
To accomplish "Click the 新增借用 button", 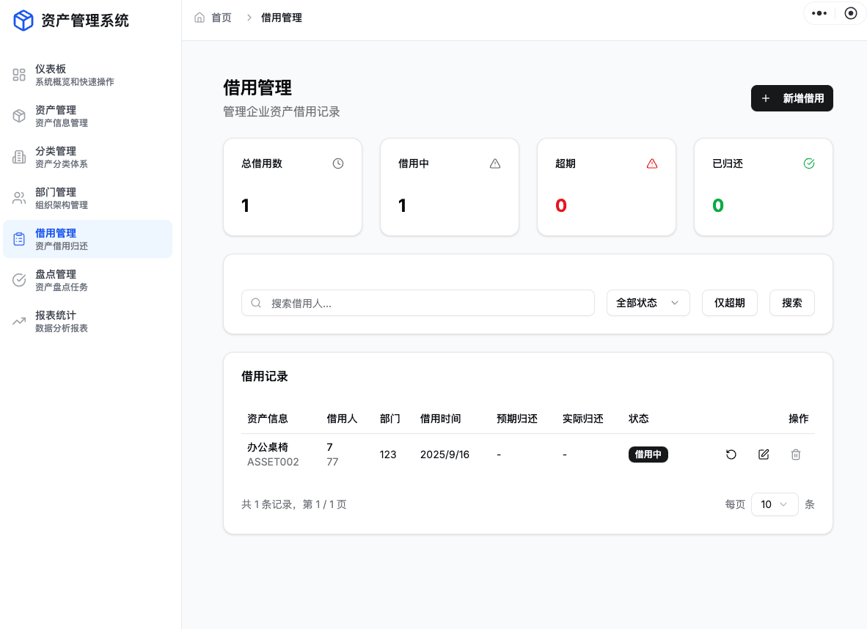I will [791, 98].
